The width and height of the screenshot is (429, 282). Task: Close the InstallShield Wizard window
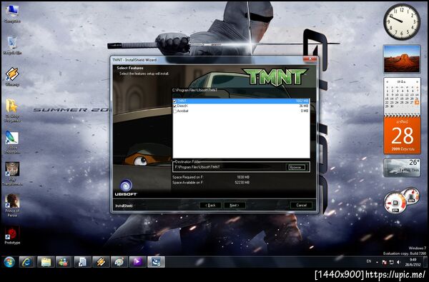pyautogui.click(x=310, y=59)
